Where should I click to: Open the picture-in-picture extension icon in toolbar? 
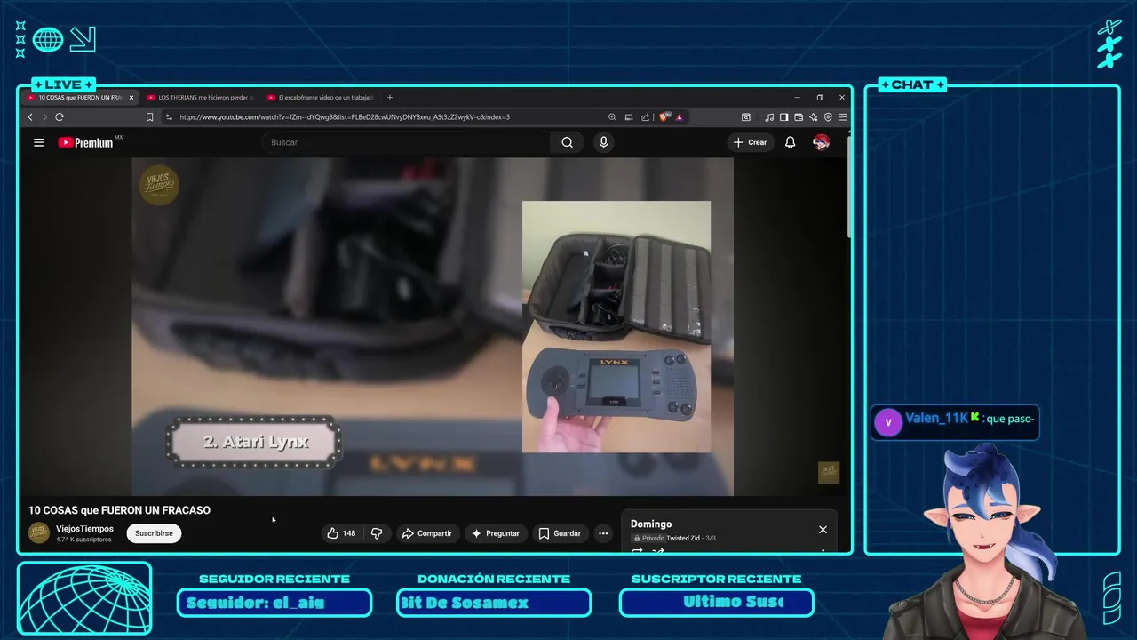pos(746,117)
